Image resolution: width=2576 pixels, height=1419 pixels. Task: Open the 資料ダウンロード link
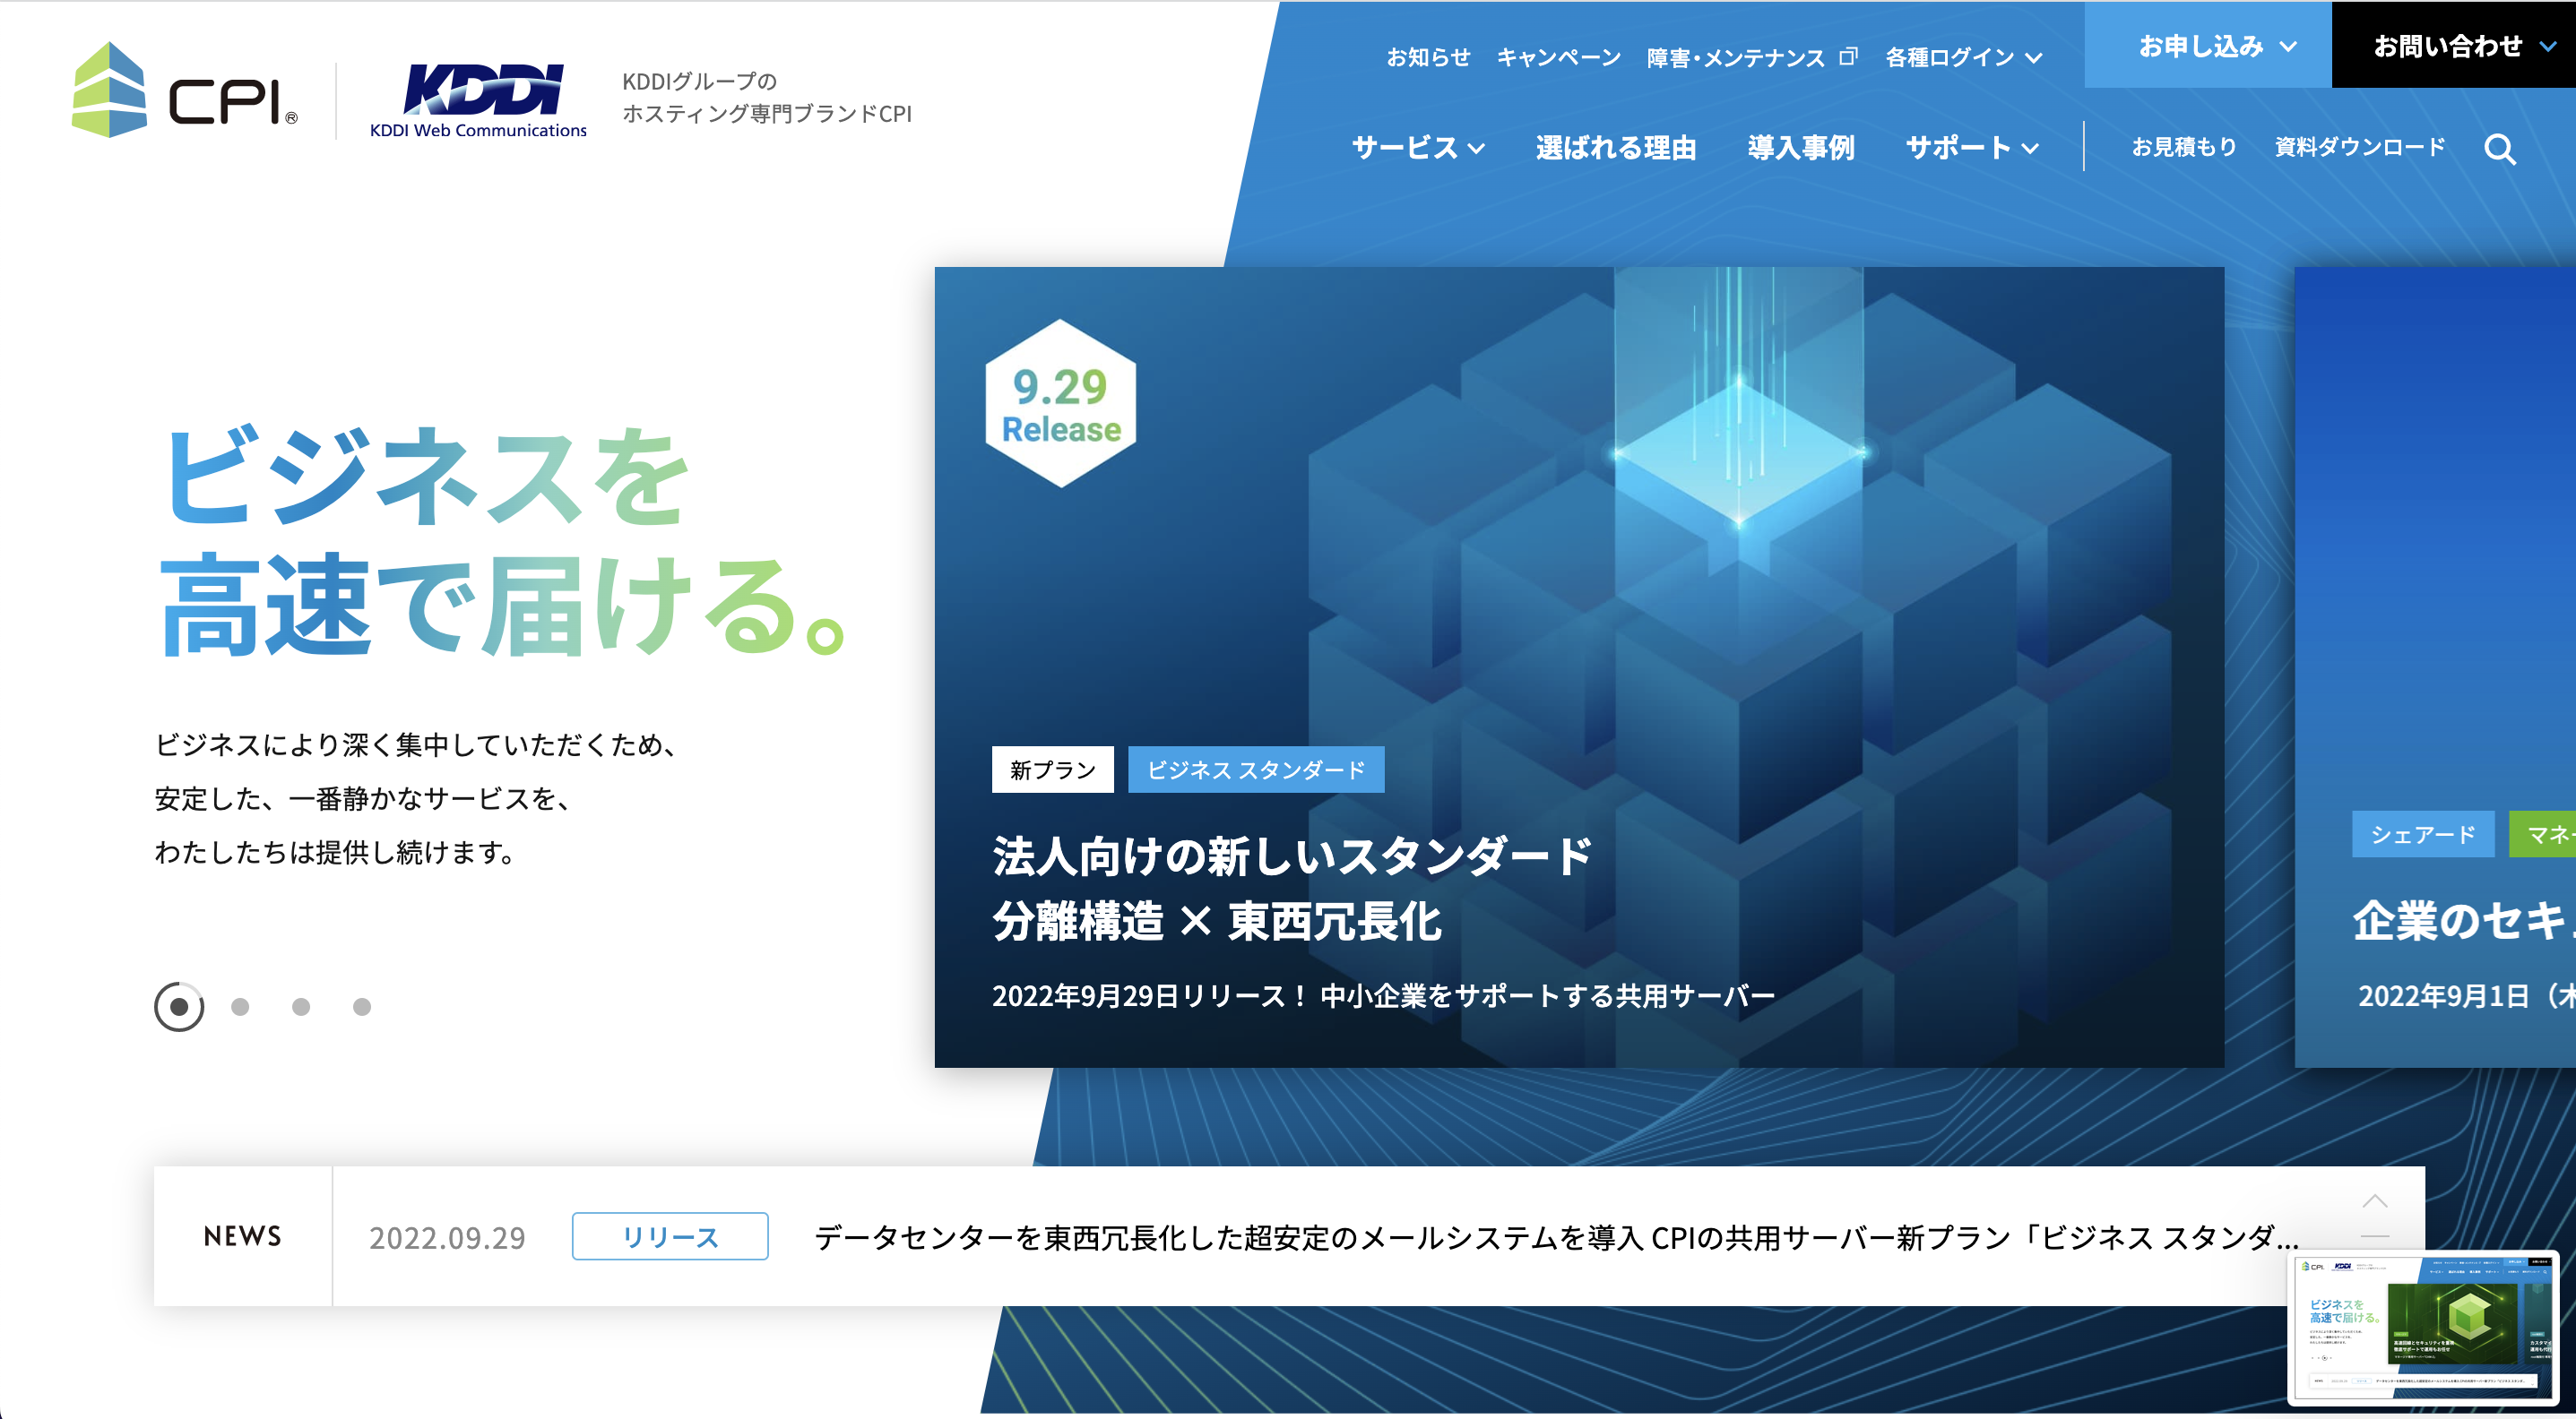pos(2357,148)
